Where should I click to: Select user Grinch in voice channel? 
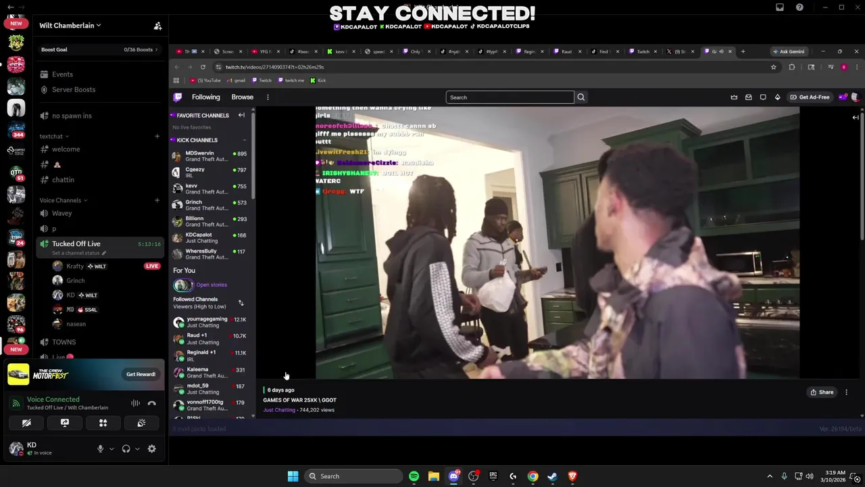(99, 281)
